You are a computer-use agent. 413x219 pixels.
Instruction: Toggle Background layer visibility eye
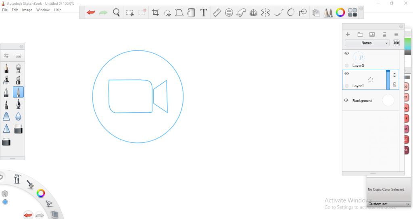click(x=346, y=100)
